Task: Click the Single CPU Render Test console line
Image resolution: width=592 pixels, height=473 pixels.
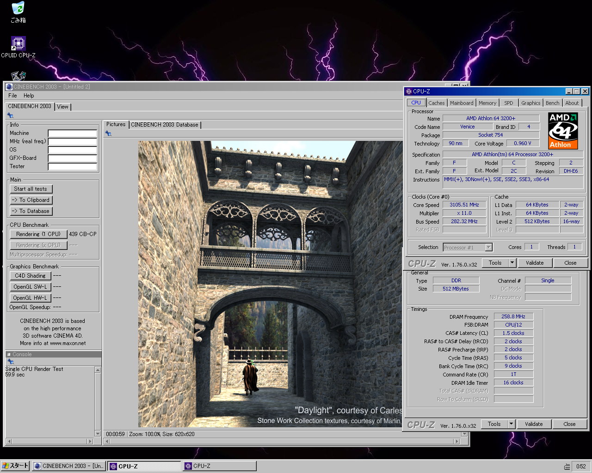Action: tap(34, 369)
